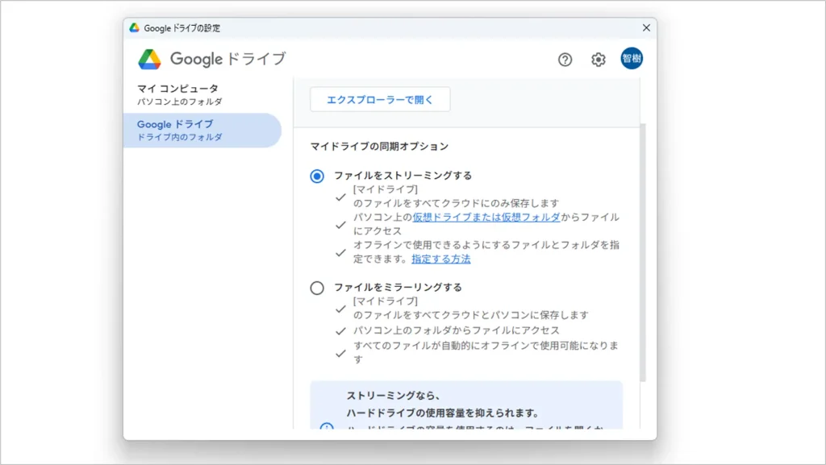The height and width of the screenshot is (465, 826).
Task: Select the ファイルをミラーリングする radio button
Action: [317, 288]
